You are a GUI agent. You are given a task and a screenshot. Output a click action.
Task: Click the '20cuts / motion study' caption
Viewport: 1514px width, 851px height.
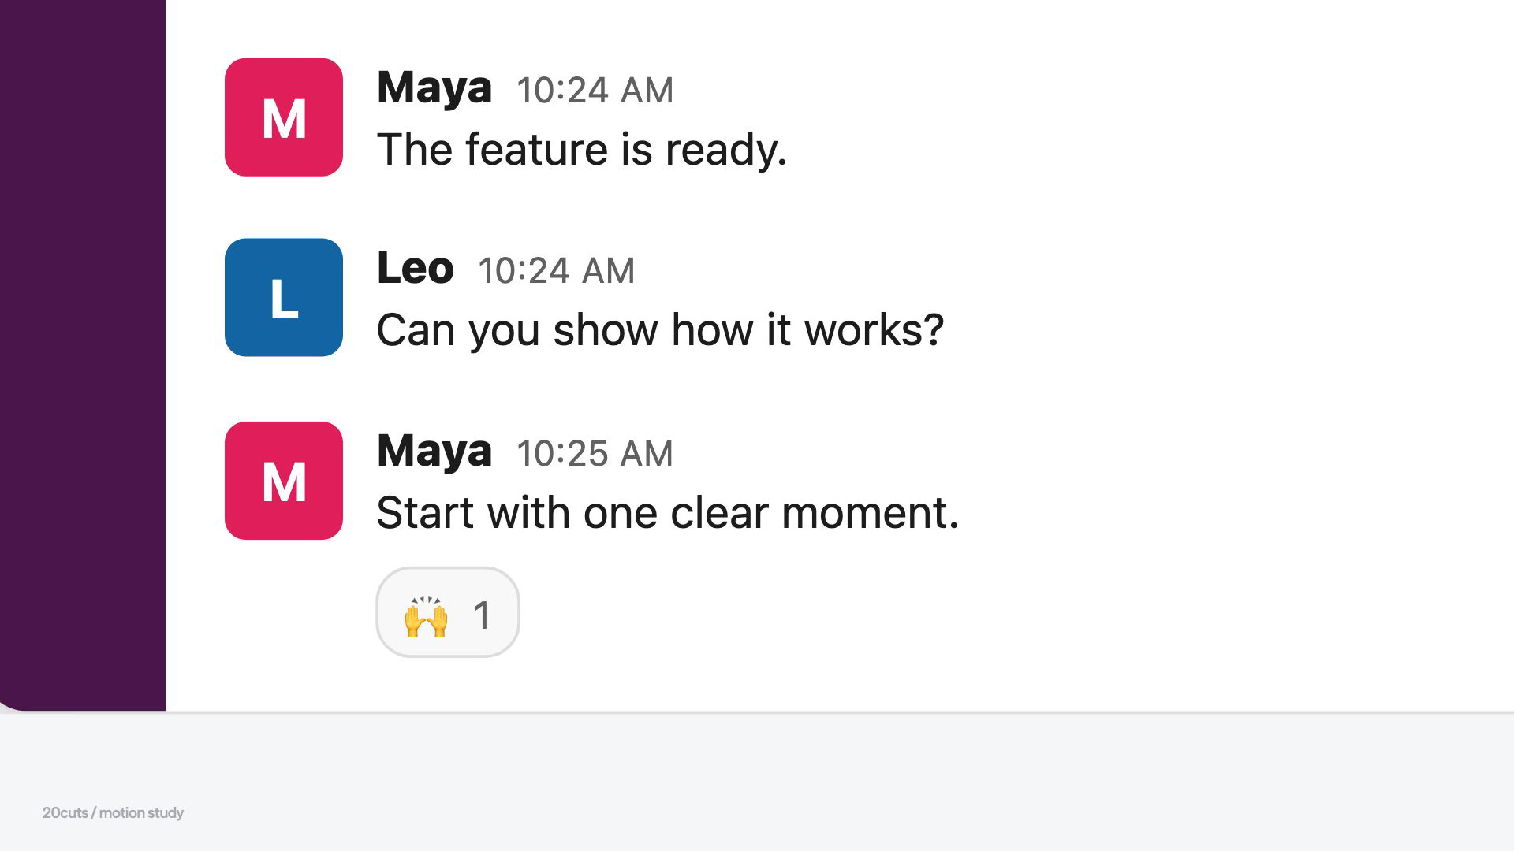coord(113,812)
